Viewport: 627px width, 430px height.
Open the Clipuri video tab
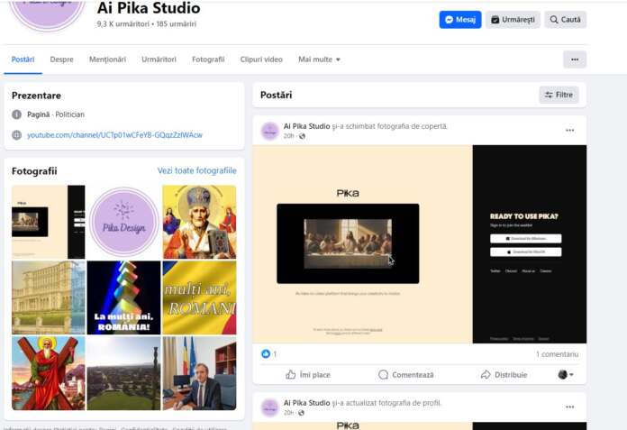point(261,59)
